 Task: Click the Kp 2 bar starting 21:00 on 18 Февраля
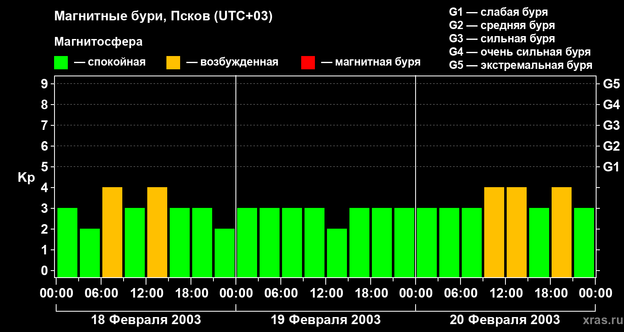(225, 253)
